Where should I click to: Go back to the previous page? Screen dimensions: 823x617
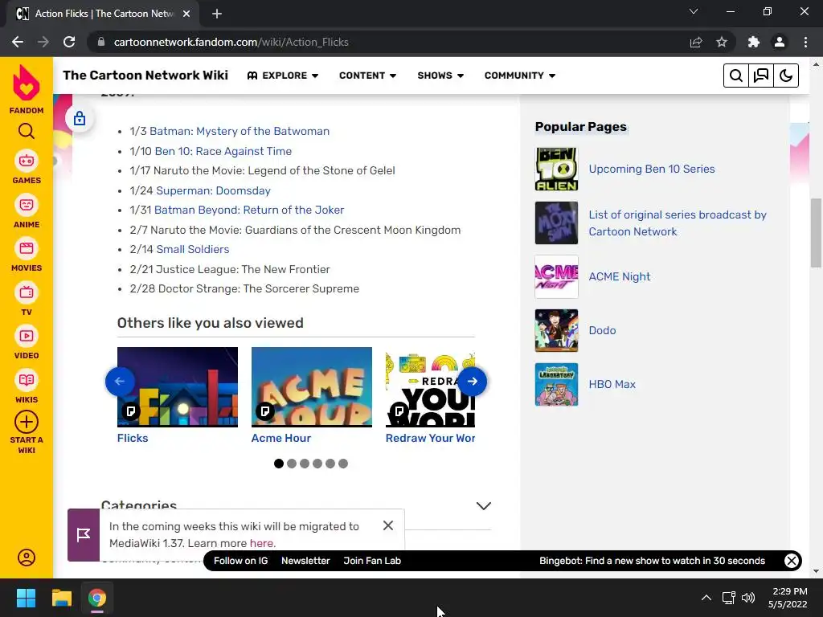click(18, 42)
